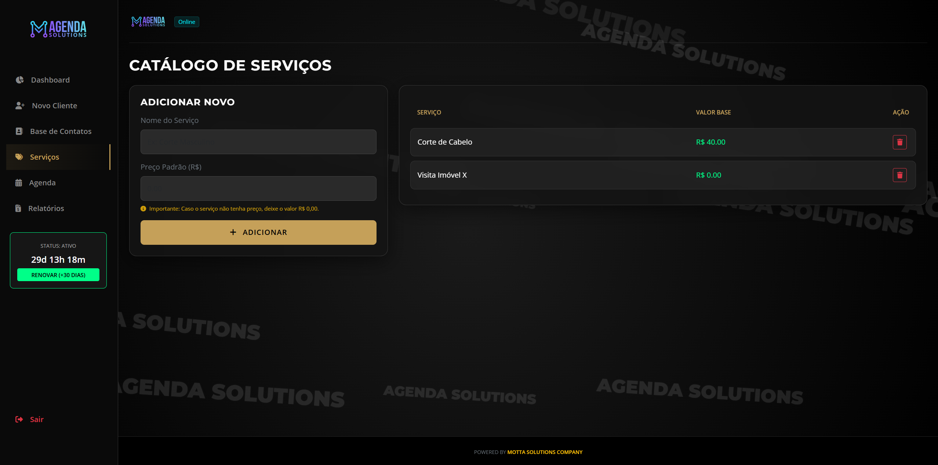The height and width of the screenshot is (465, 938).
Task: Go to Novo Cliente page
Action: click(x=54, y=106)
